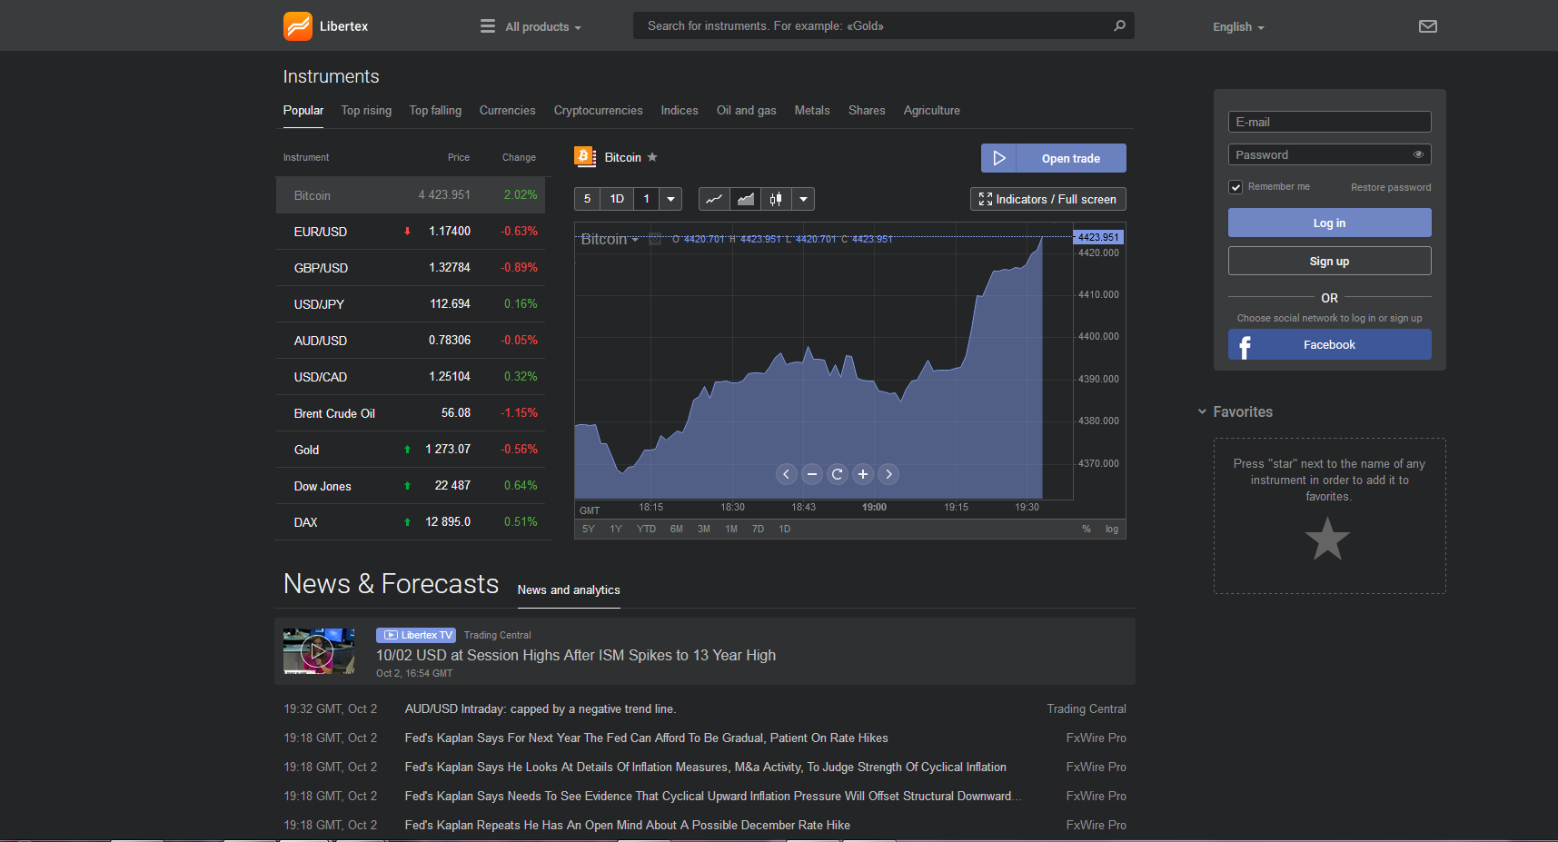
Task: Toggle log scale on chart
Action: click(x=1112, y=529)
